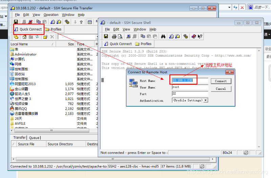
Task: Select 金山词霸 in local file list
Action: click(x=21, y=89)
